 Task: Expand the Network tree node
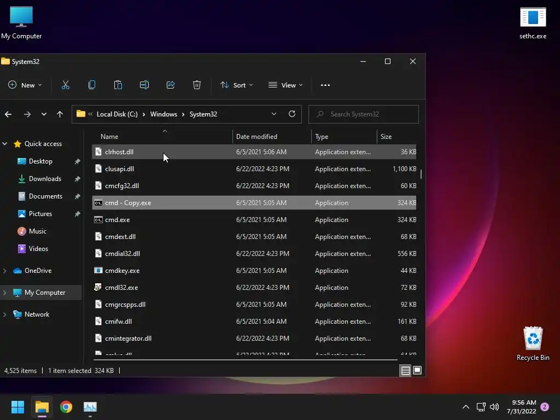(4, 314)
